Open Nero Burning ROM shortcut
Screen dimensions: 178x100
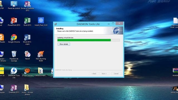(x=41, y=56)
